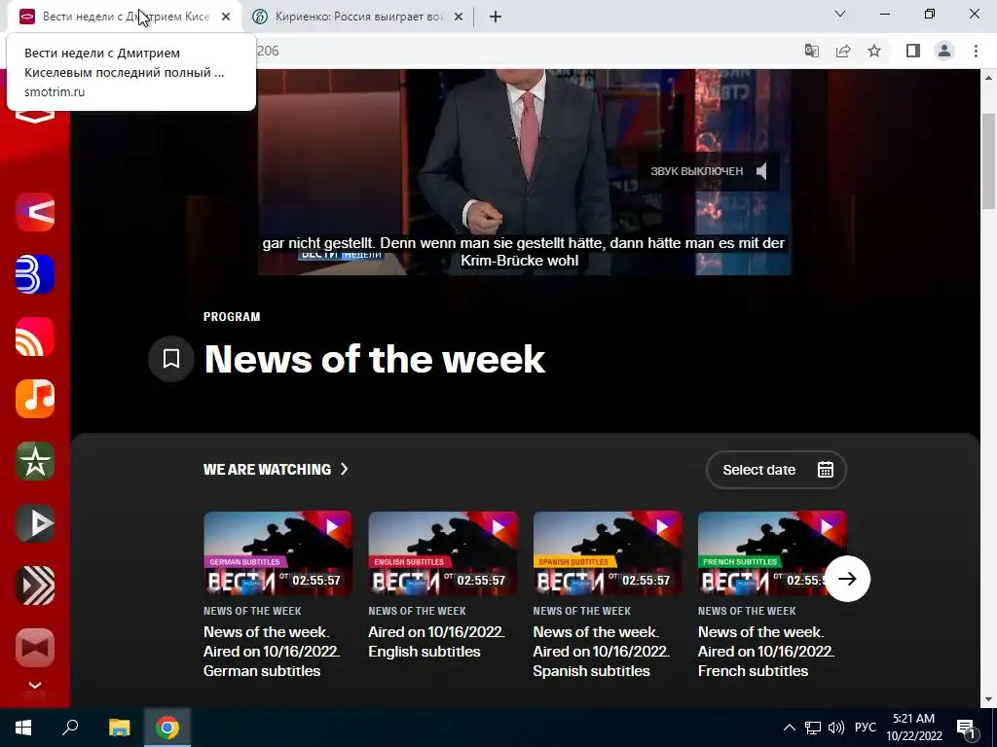Click NEWS OF THE WEEK label under French thumbnail
The width and height of the screenshot is (997, 747).
(747, 611)
